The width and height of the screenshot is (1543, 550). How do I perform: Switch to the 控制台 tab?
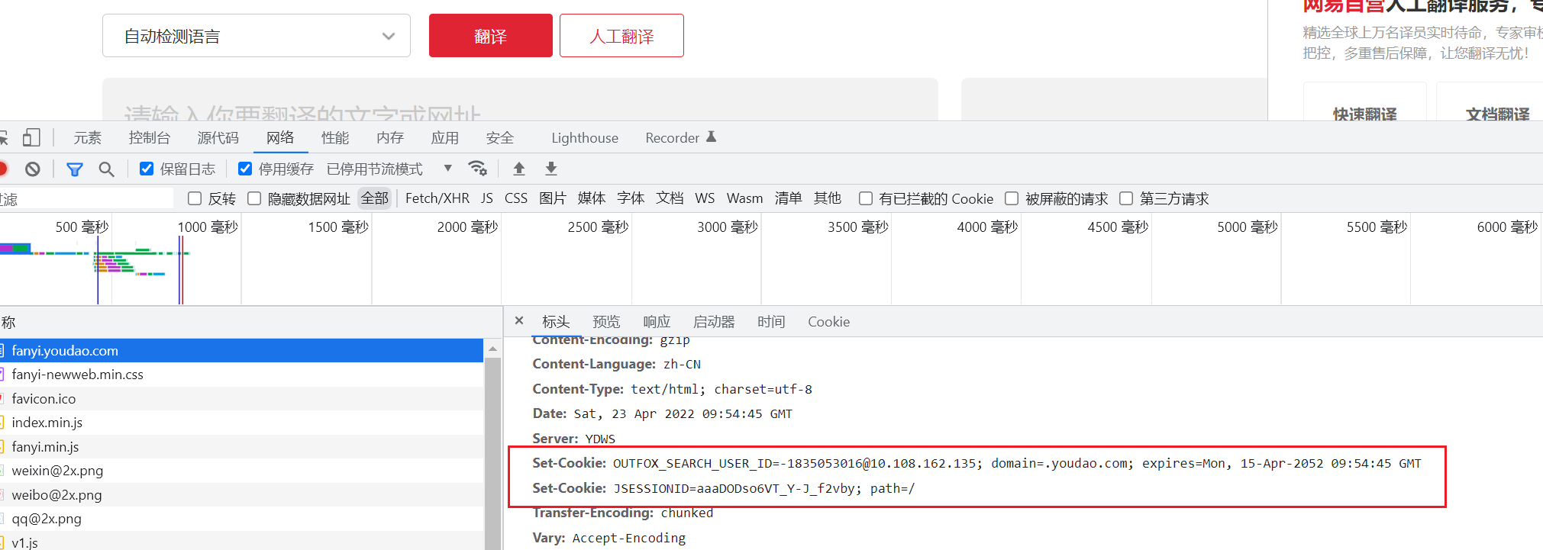point(150,137)
